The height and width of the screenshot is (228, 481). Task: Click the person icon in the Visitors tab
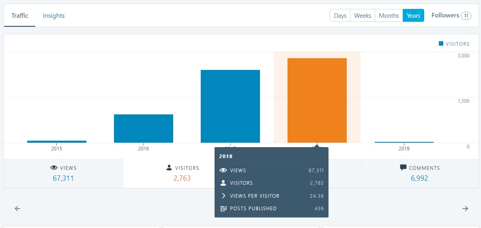pyautogui.click(x=169, y=168)
